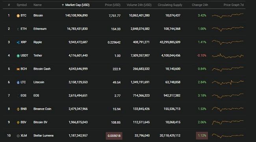Sort the table by Market Cap (USD)
Viewport: 256px width, 142px height.
[x=77, y=5]
